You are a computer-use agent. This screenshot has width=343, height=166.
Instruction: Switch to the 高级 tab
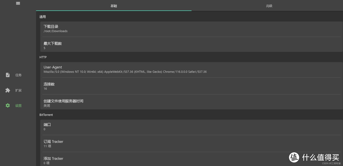269,6
